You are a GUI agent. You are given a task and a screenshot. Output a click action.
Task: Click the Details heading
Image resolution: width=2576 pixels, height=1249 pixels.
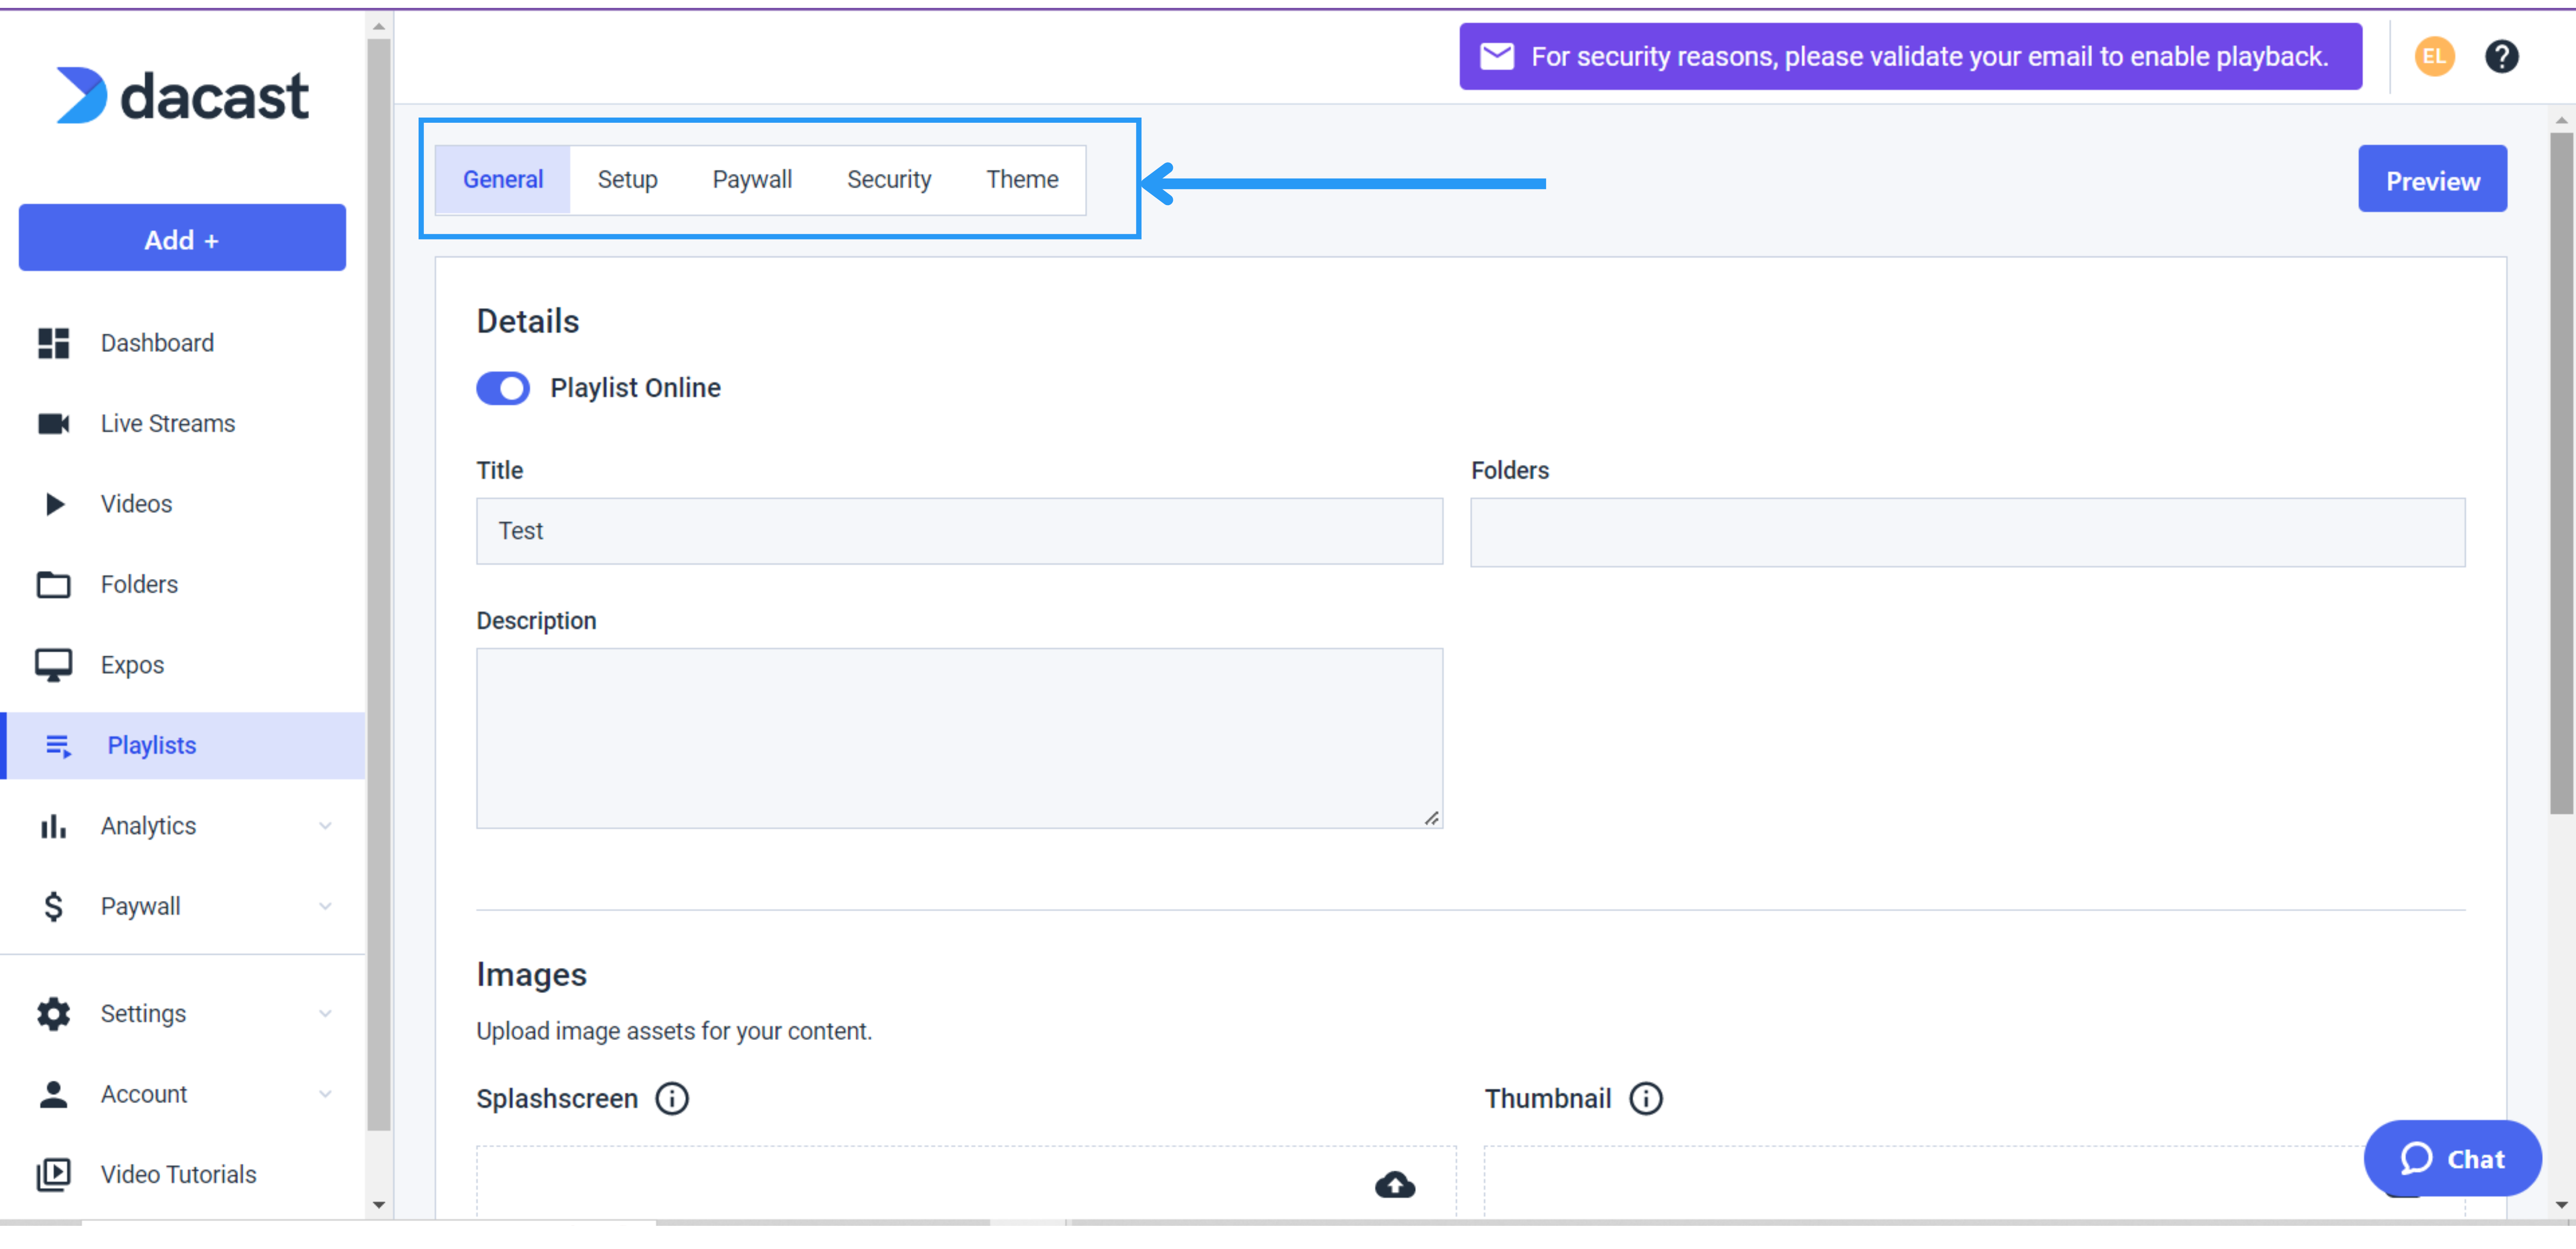click(x=528, y=322)
